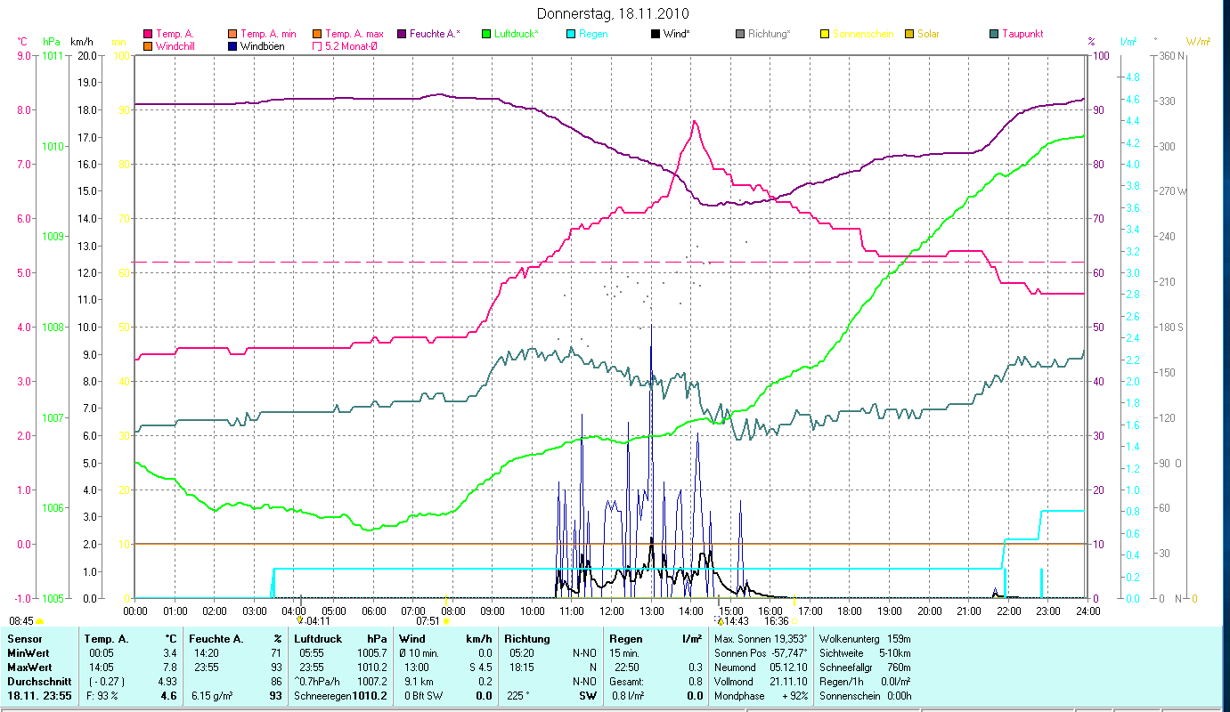Click the purple Feuchte A.* legend swatch
This screenshot has height=712, width=1230.
(401, 34)
